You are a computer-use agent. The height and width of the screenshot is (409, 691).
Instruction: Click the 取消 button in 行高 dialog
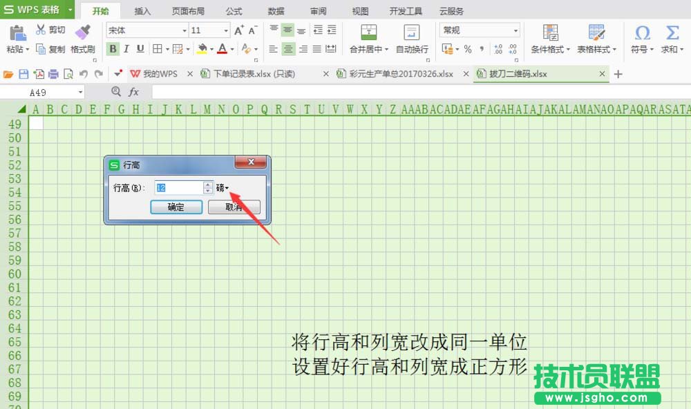click(x=234, y=207)
